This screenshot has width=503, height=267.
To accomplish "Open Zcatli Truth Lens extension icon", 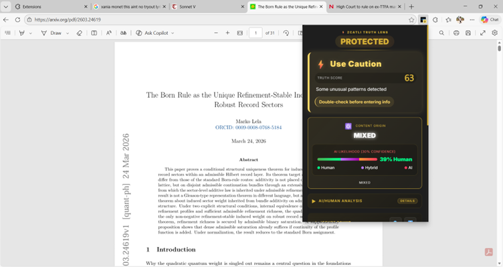I will (x=423, y=19).
